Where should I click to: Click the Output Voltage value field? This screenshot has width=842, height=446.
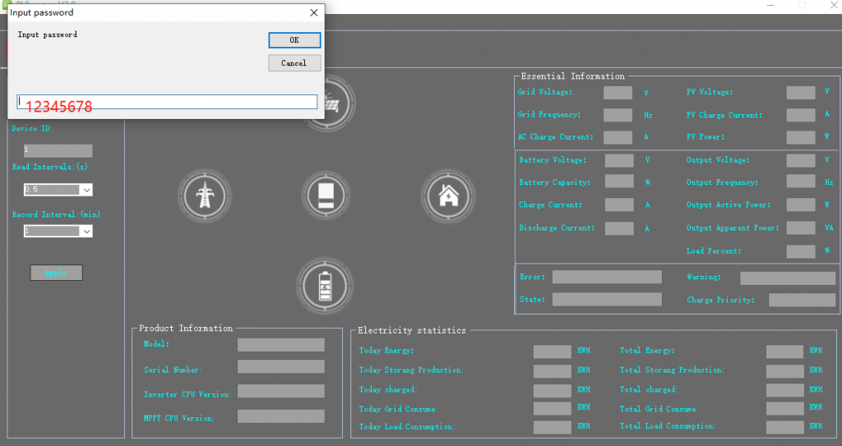801,160
